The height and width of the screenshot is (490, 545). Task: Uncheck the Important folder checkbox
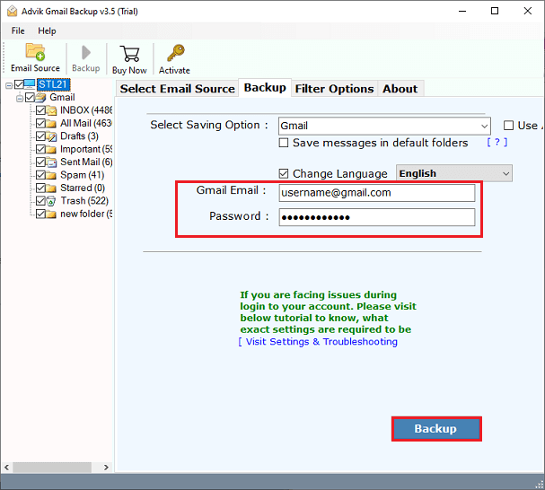(x=40, y=149)
